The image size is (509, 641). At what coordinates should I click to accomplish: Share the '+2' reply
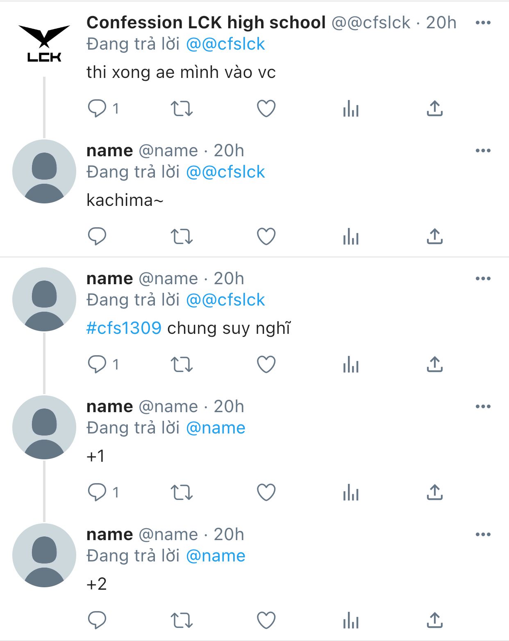[434, 620]
